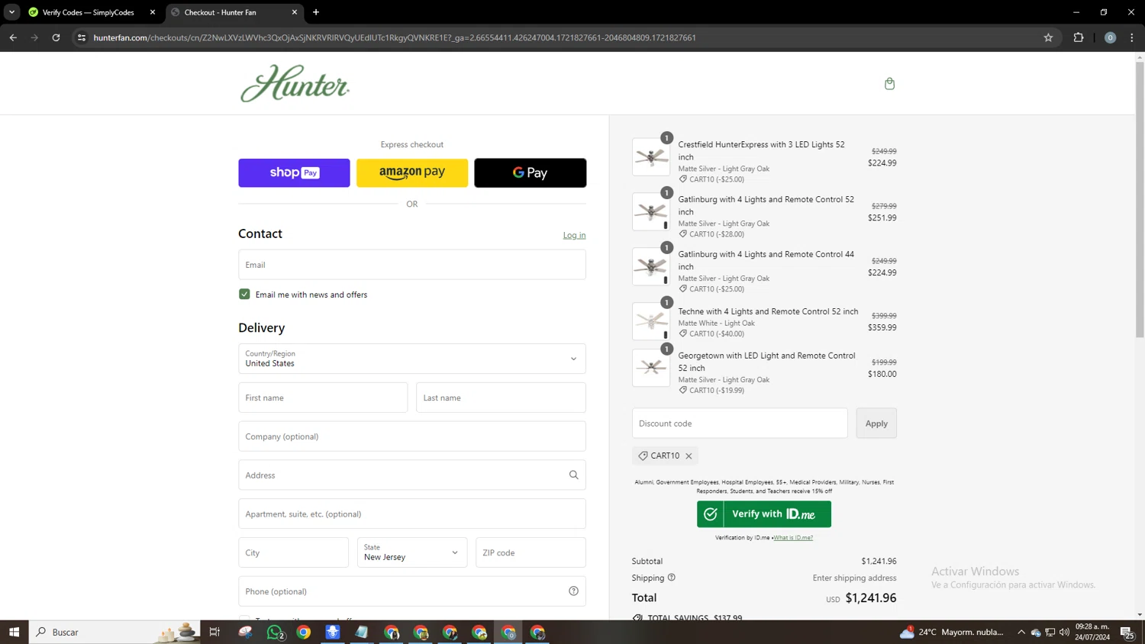Bookmark this page with the star icon
1145x644 pixels.
1048,37
